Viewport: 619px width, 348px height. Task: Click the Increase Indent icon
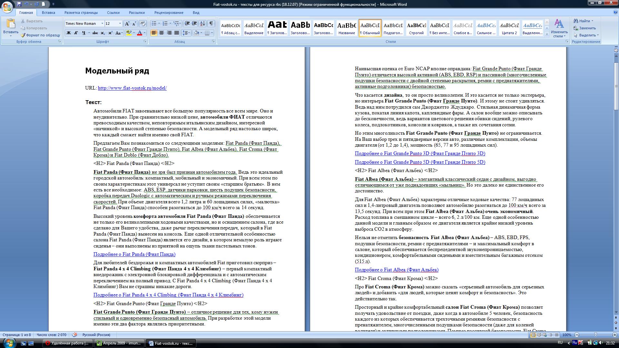[194, 24]
